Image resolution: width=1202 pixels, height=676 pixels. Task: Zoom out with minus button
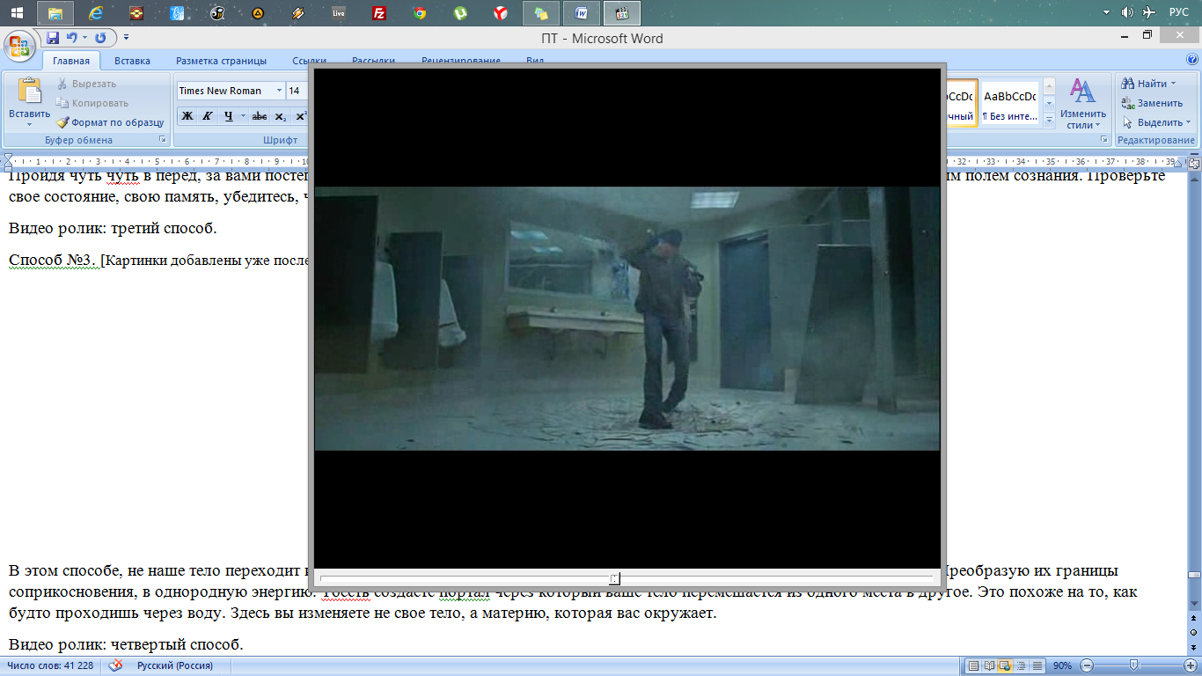pos(1087,665)
